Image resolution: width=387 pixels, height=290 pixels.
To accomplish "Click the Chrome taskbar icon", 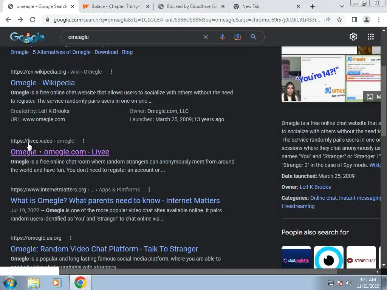I will tap(80, 282).
